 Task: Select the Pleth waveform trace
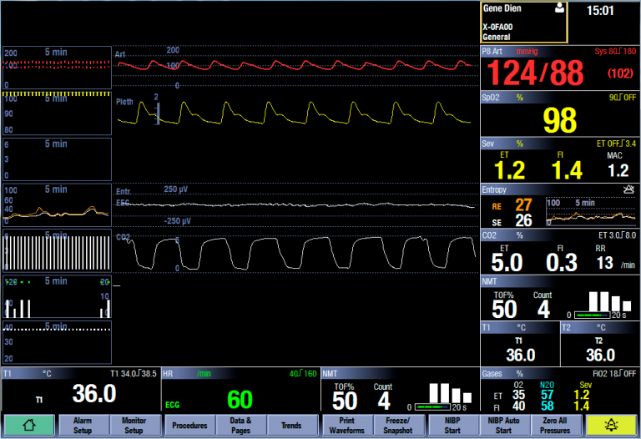pyautogui.click(x=295, y=113)
